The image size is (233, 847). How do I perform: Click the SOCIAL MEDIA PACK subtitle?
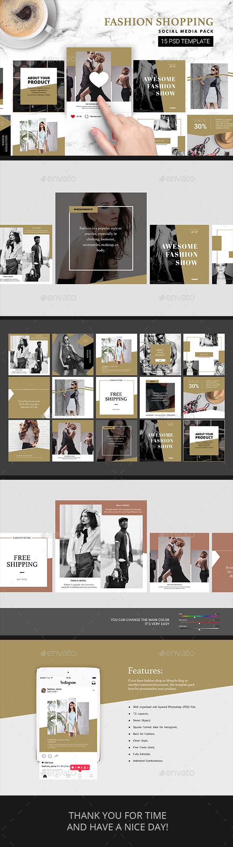pyautogui.click(x=186, y=31)
